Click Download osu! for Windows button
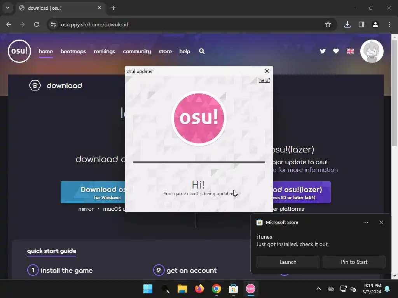 tap(93, 192)
